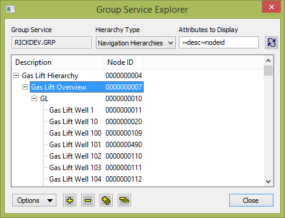Collapse the Gas Lift Hierarchy node
Image resolution: width=285 pixels, height=218 pixels.
16,76
